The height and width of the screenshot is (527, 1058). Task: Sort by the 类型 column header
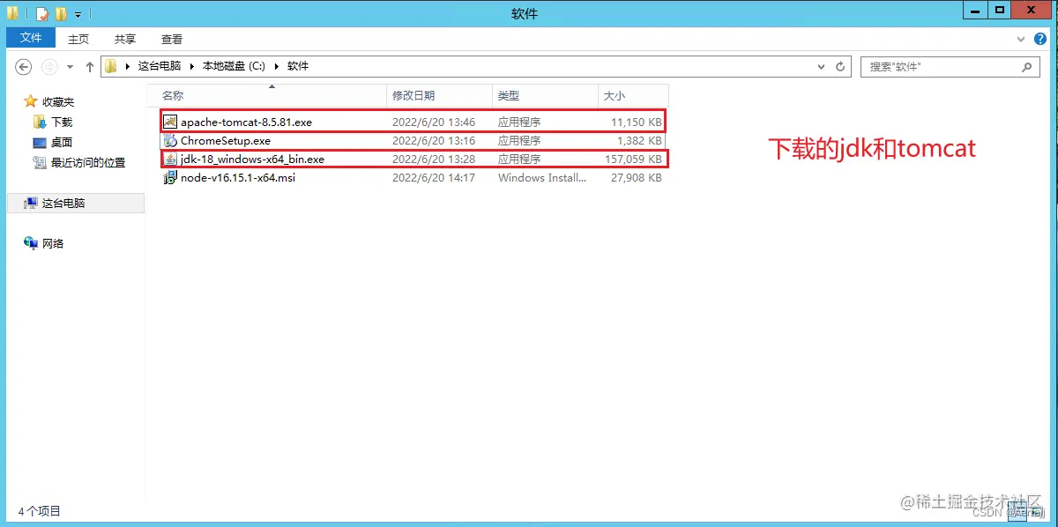point(545,95)
